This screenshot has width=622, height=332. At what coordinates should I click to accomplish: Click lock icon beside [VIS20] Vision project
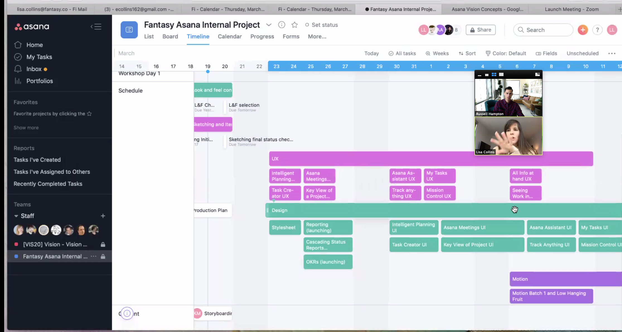tap(103, 244)
